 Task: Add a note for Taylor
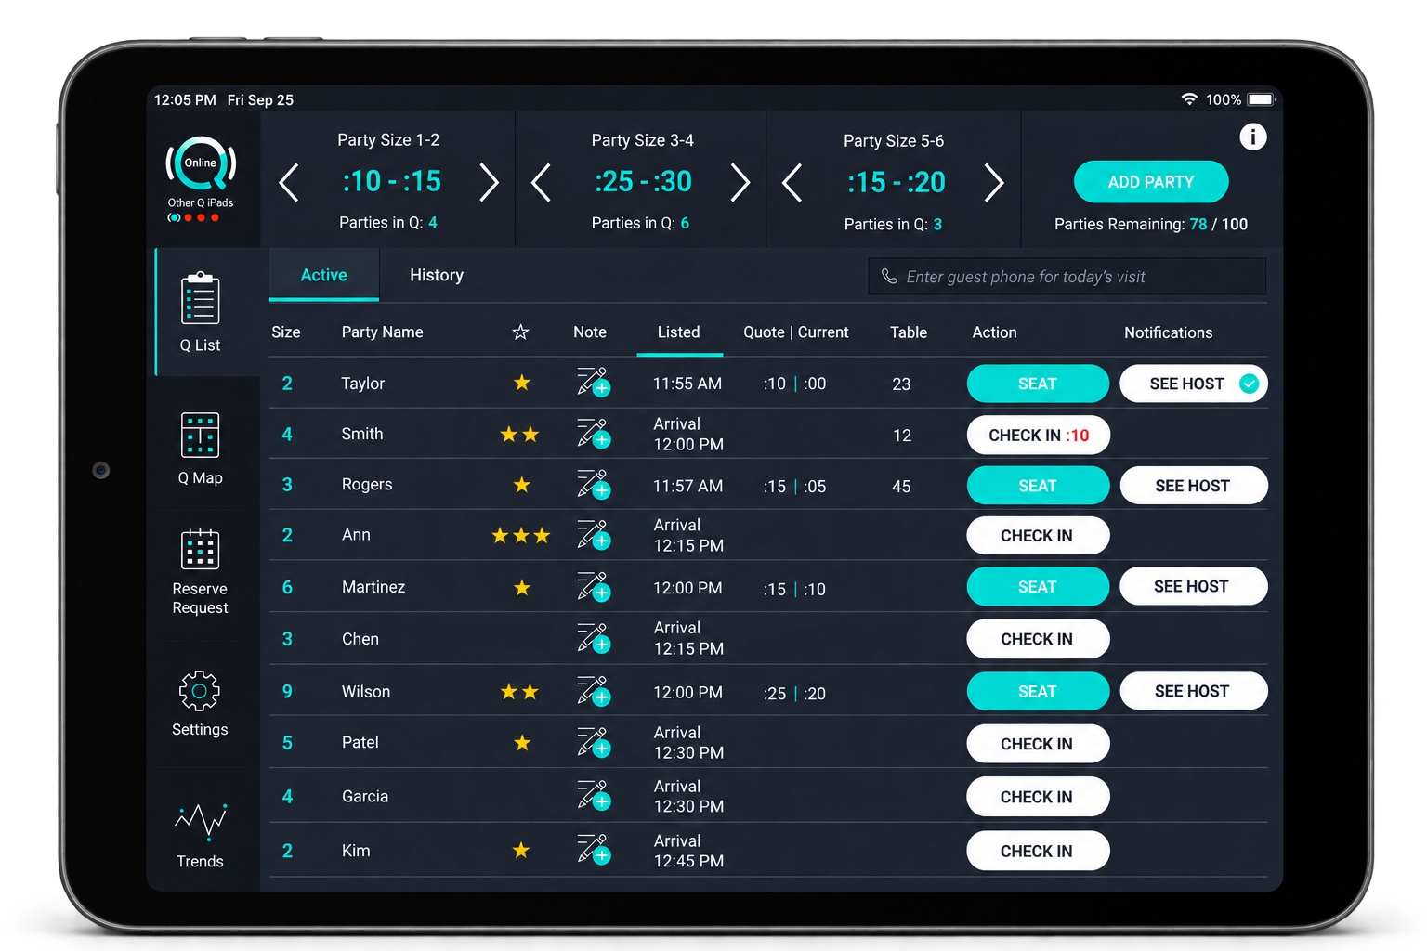tap(593, 382)
